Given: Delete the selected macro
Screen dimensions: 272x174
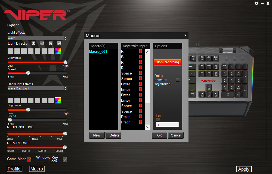Looking at the screenshot, I should pyautogui.click(x=113, y=135).
